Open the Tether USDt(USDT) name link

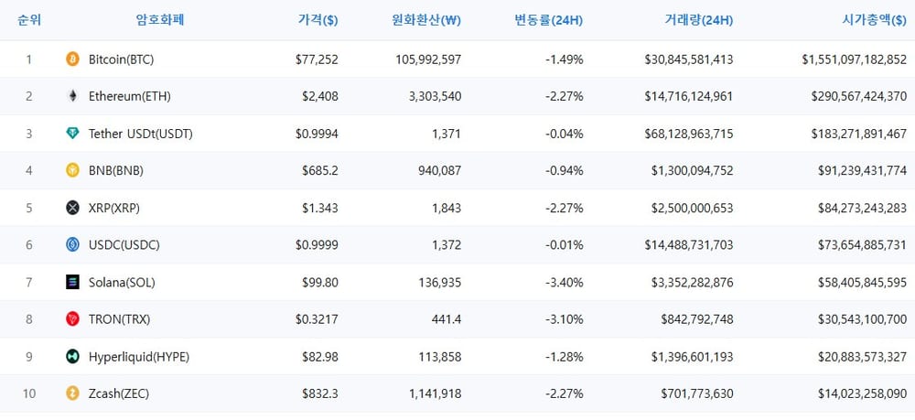pyautogui.click(x=141, y=134)
